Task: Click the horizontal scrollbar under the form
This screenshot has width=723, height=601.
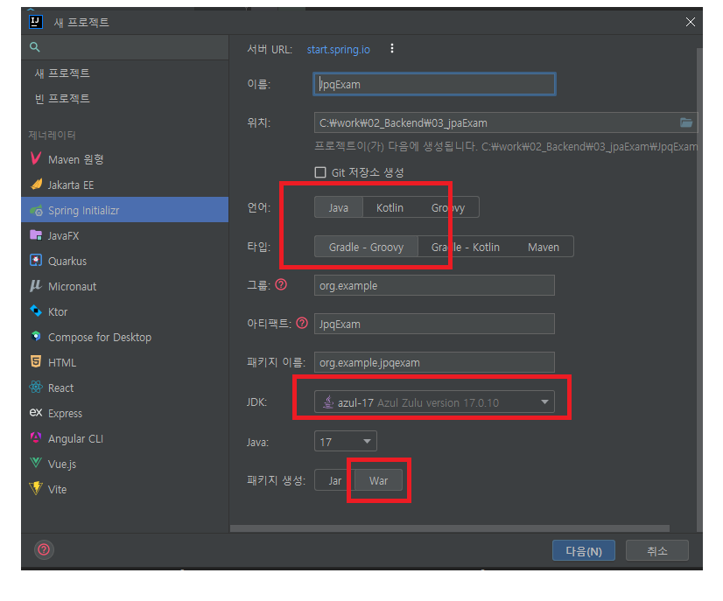Action: pyautogui.click(x=450, y=528)
